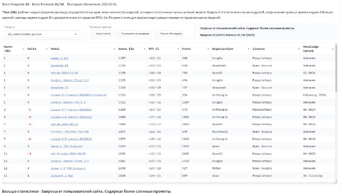Follow the gpt-4-turbo-2024-04-09 link

point(68,154)
